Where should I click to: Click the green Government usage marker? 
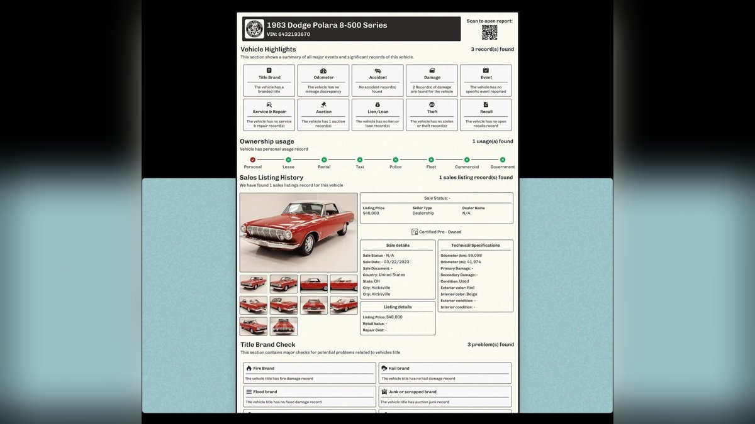click(503, 160)
